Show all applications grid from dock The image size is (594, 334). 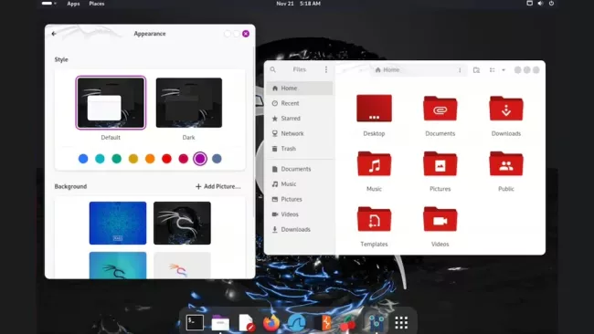[x=401, y=323]
